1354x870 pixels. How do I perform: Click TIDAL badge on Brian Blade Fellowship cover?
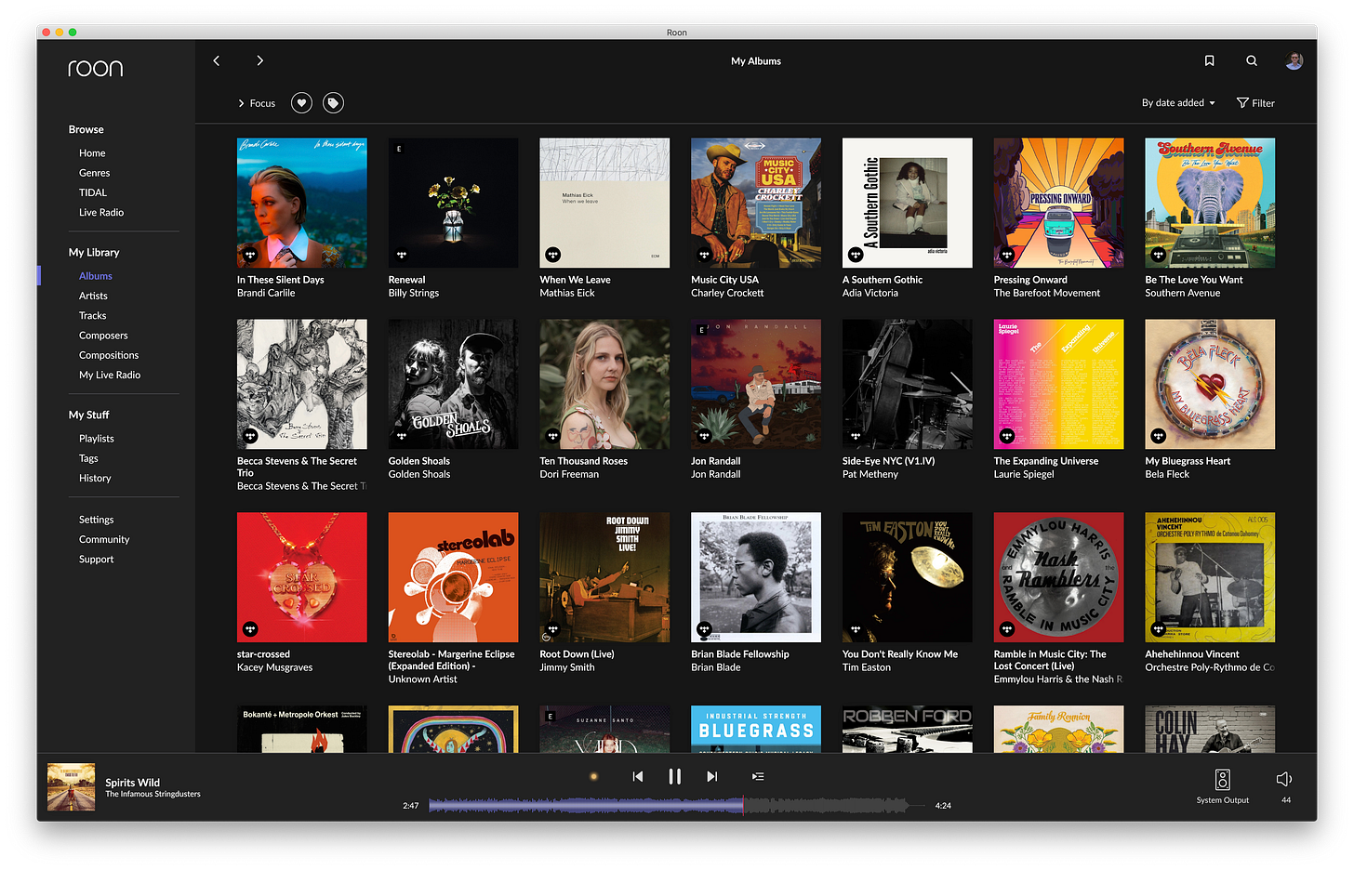coord(704,629)
